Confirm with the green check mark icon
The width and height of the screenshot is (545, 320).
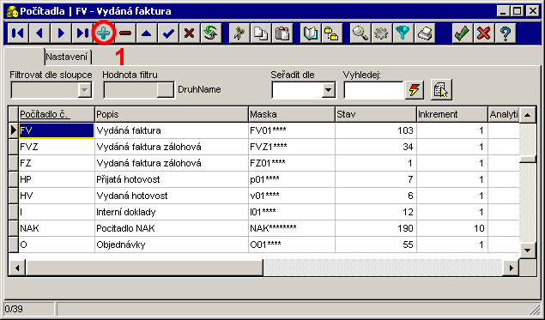click(x=463, y=33)
